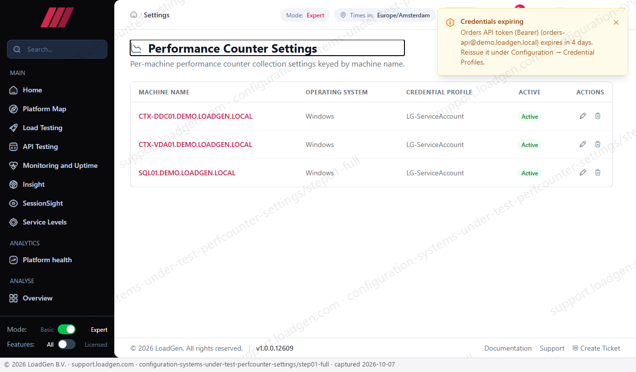636x372 pixels.
Task: Toggle the Features All/Licensed switch
Action: 67,344
